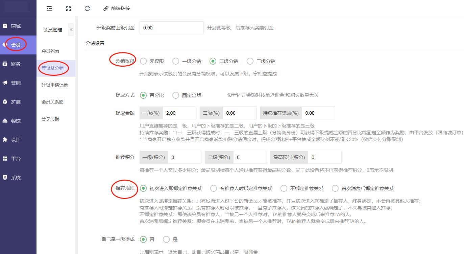Select 不绑定推荐关系 radio option
The image size is (464, 254).
(284, 188)
